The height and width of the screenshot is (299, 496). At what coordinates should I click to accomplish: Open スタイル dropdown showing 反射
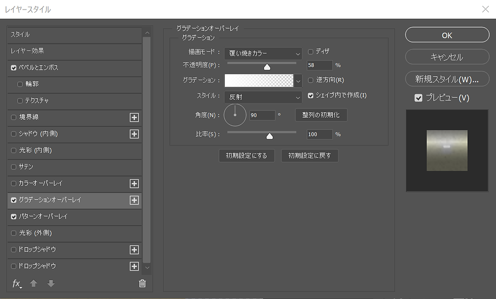(263, 97)
